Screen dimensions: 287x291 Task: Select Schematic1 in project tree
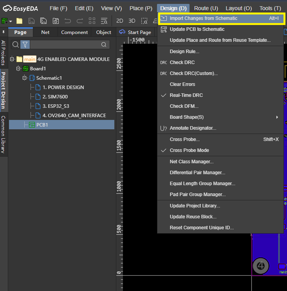(45, 78)
